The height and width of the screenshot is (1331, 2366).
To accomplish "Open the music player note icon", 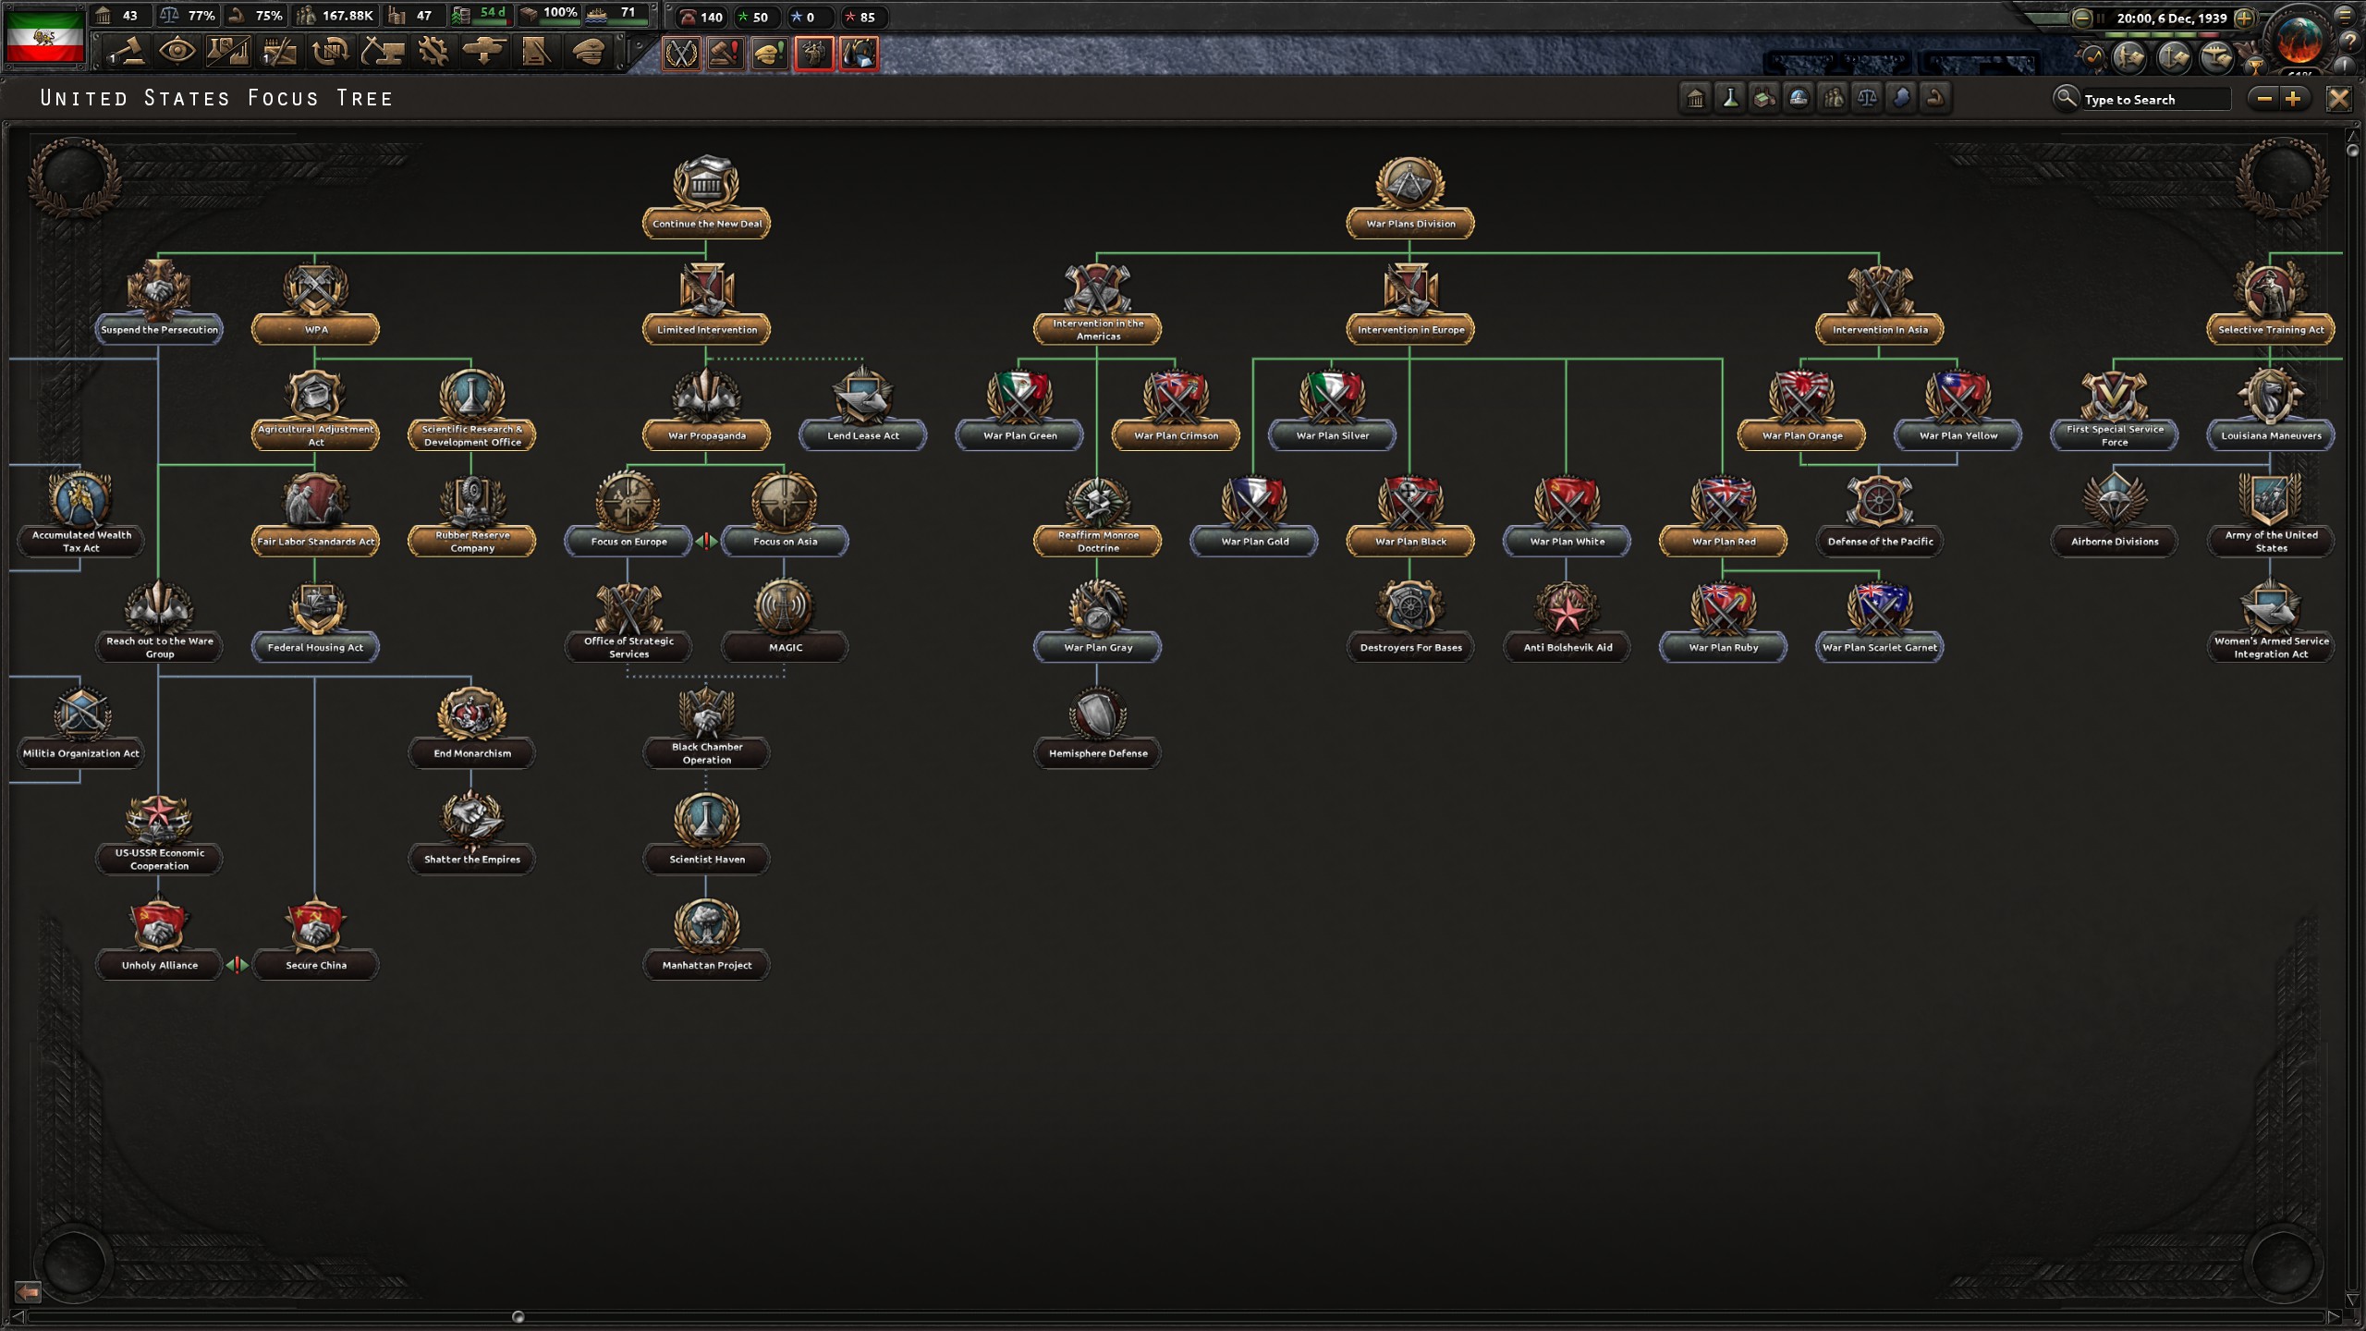I will click(2092, 58).
